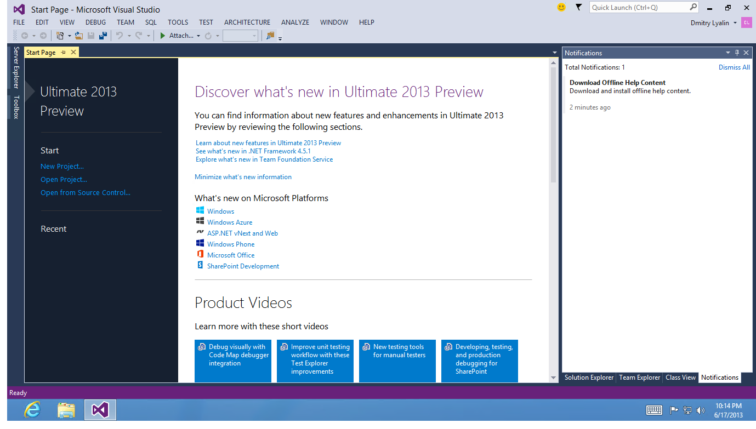Send feedback using the smiley face icon
Viewport: 756px width, 429px height.
pyautogui.click(x=561, y=8)
